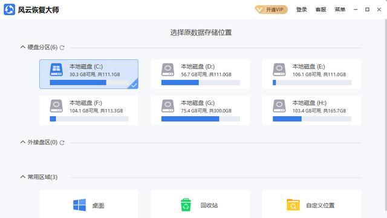Select 本地磁盘 (F:) label
This screenshot has width=387, height=218.
pyautogui.click(x=86, y=103)
